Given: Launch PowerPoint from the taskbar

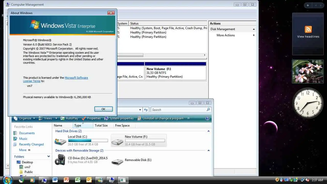Looking at the screenshot, I should pos(66,180).
